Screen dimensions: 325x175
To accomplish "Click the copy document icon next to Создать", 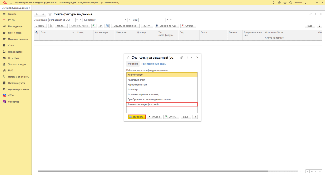I will click(51, 26).
